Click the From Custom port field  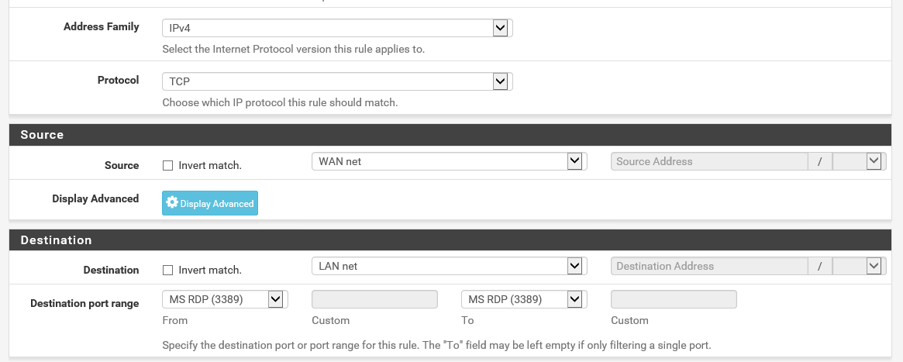click(x=374, y=299)
